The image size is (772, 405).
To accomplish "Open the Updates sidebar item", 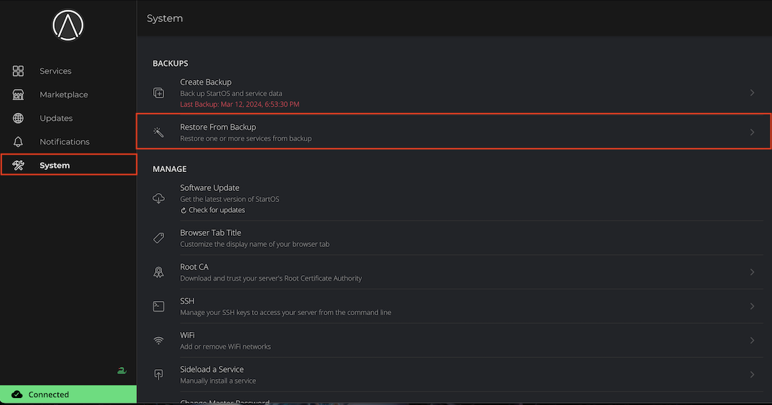I will click(x=56, y=118).
